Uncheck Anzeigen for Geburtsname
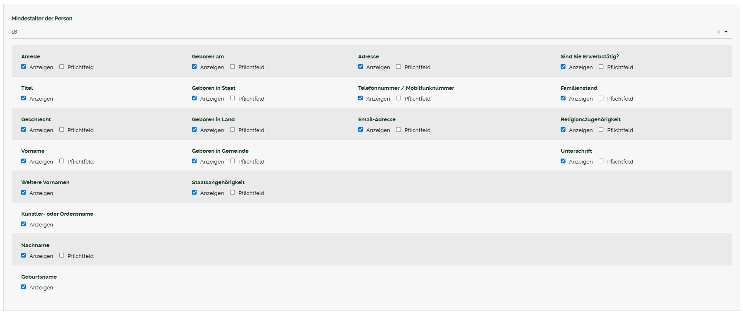This screenshot has width=743, height=313. (x=24, y=287)
